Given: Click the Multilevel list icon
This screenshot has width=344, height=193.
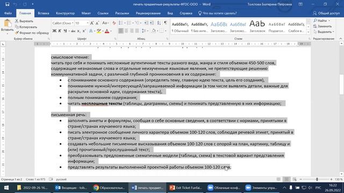Looking at the screenshot, I should point(138,23).
